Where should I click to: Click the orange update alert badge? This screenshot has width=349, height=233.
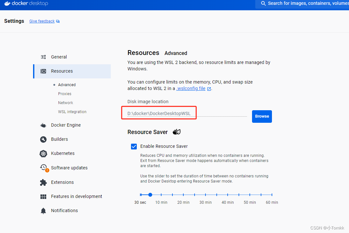pyautogui.click(x=47, y=170)
